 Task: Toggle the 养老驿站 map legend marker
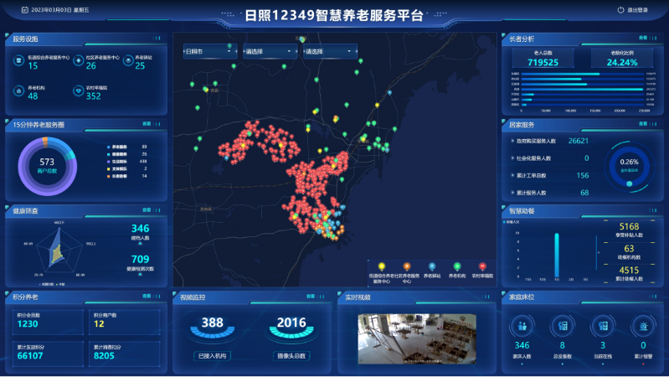432,266
